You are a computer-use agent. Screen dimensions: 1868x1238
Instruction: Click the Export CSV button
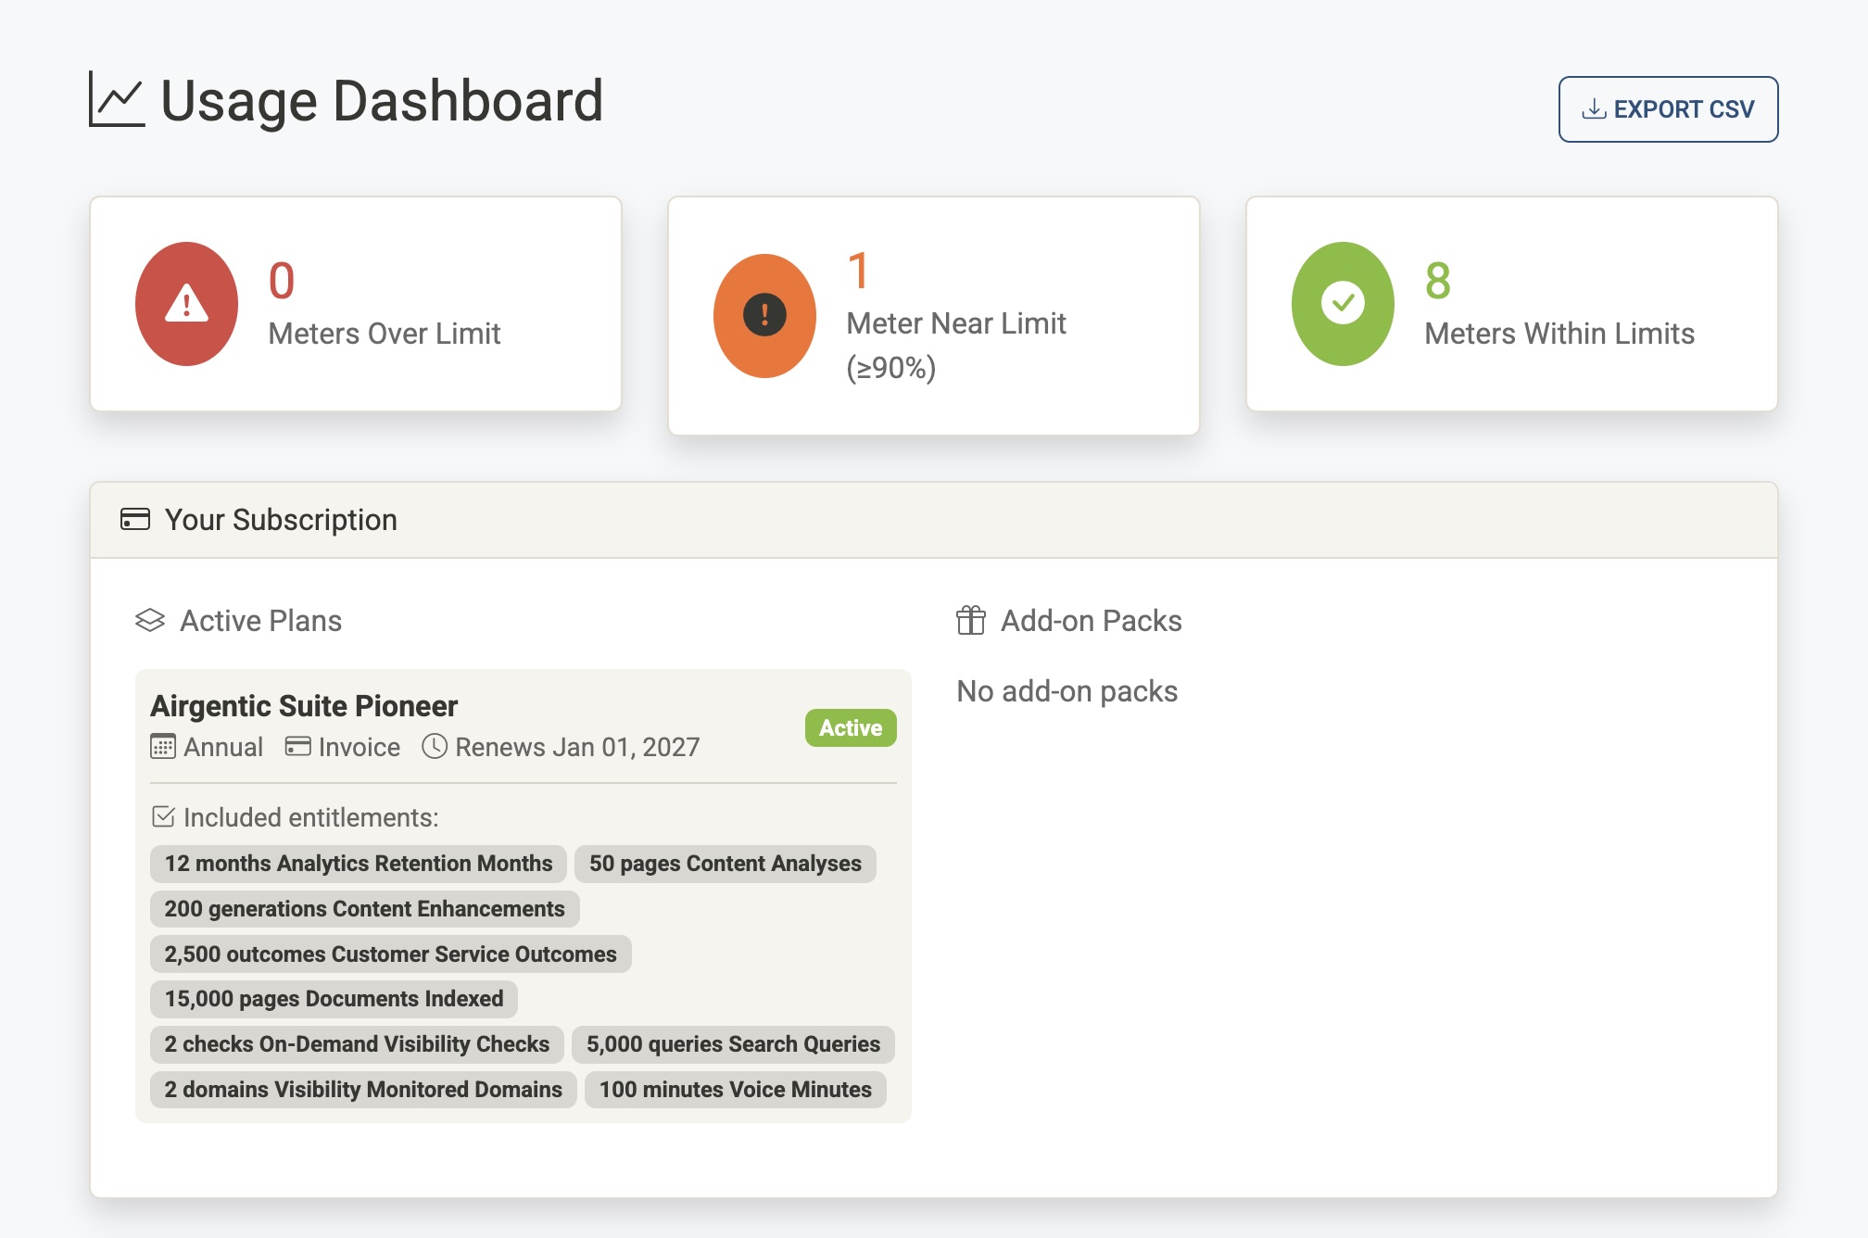(1668, 108)
